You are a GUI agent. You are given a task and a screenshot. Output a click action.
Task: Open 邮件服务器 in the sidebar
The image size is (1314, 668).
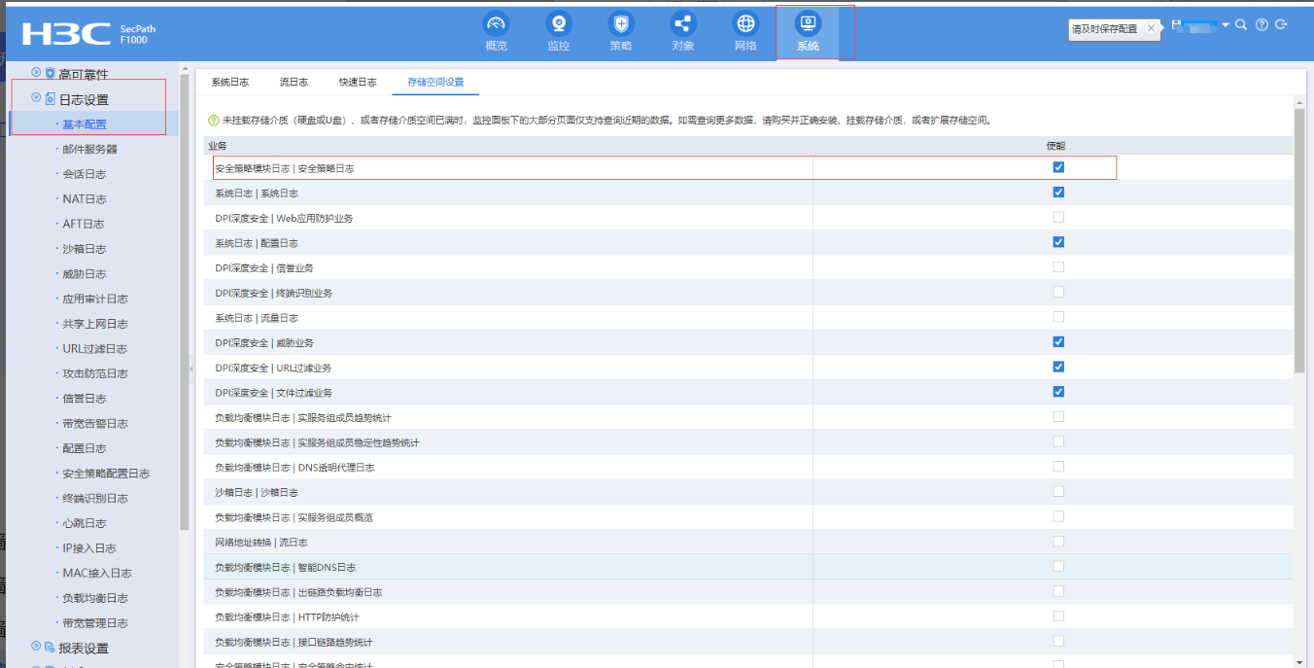pos(89,149)
